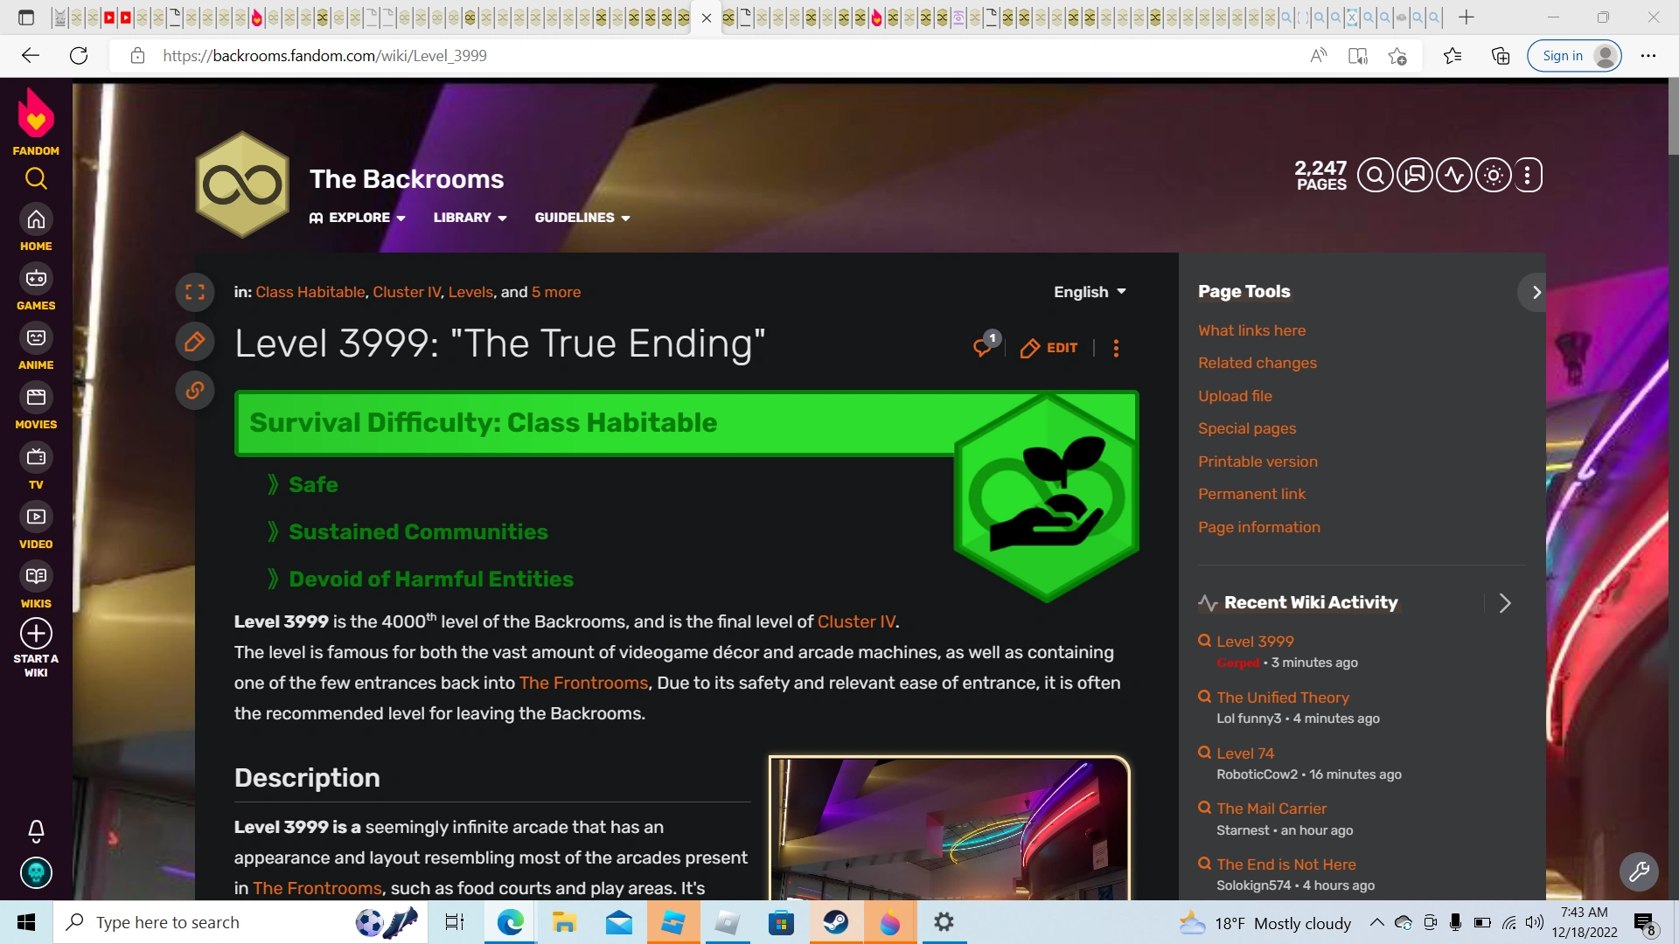This screenshot has width=1679, height=944.
Task: Open the Fandom sidebar search icon
Action: point(36,178)
